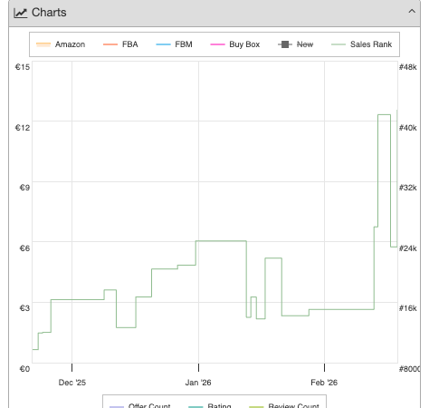Toggle the Offer Count legend item
Image resolution: width=429 pixels, height=408 pixels.
140,405
